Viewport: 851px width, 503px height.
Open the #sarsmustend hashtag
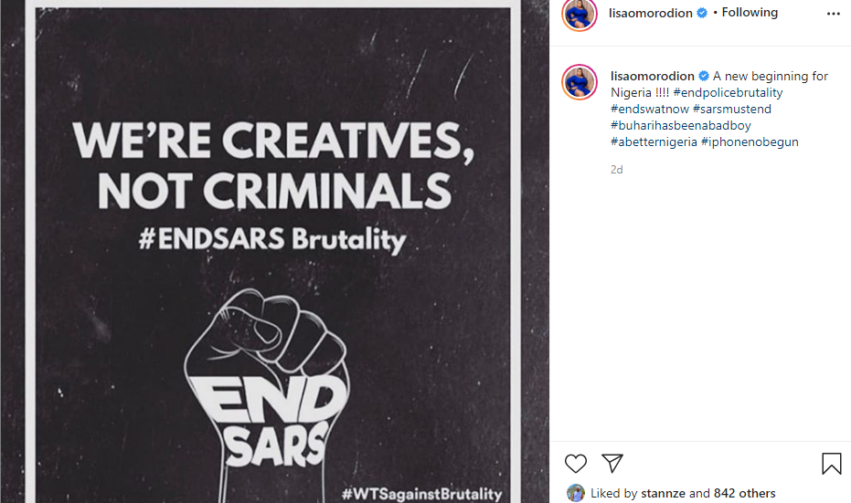[731, 109]
